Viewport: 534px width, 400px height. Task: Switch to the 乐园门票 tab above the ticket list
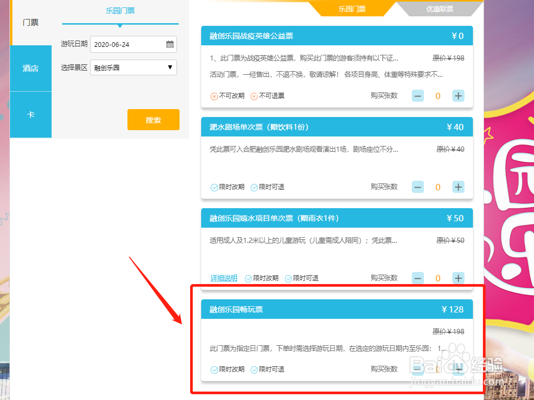352,9
